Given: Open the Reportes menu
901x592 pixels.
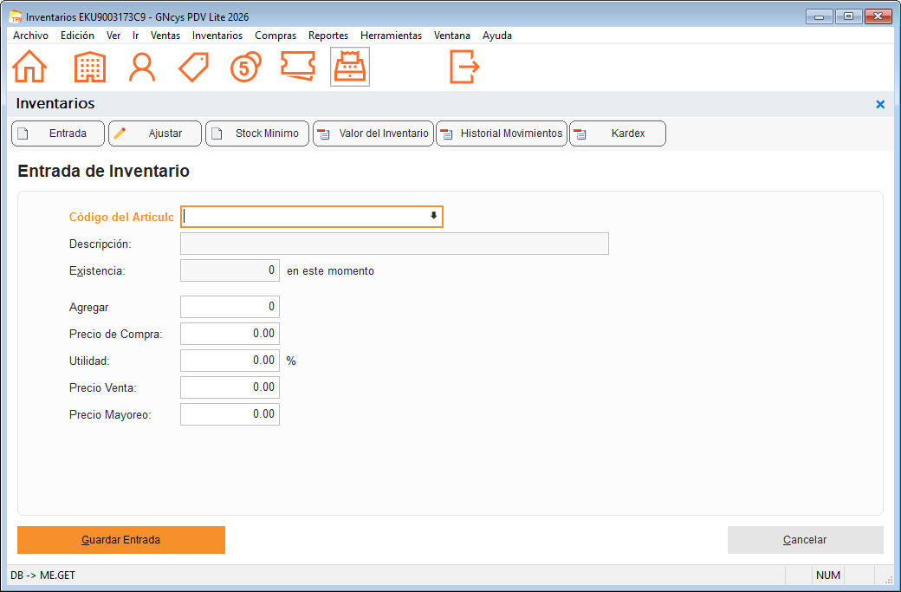Looking at the screenshot, I should pyautogui.click(x=328, y=36).
